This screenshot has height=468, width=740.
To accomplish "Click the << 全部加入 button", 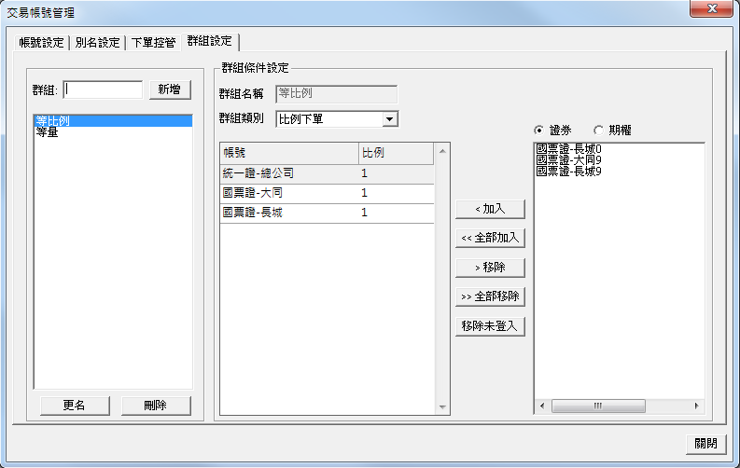I will (490, 238).
